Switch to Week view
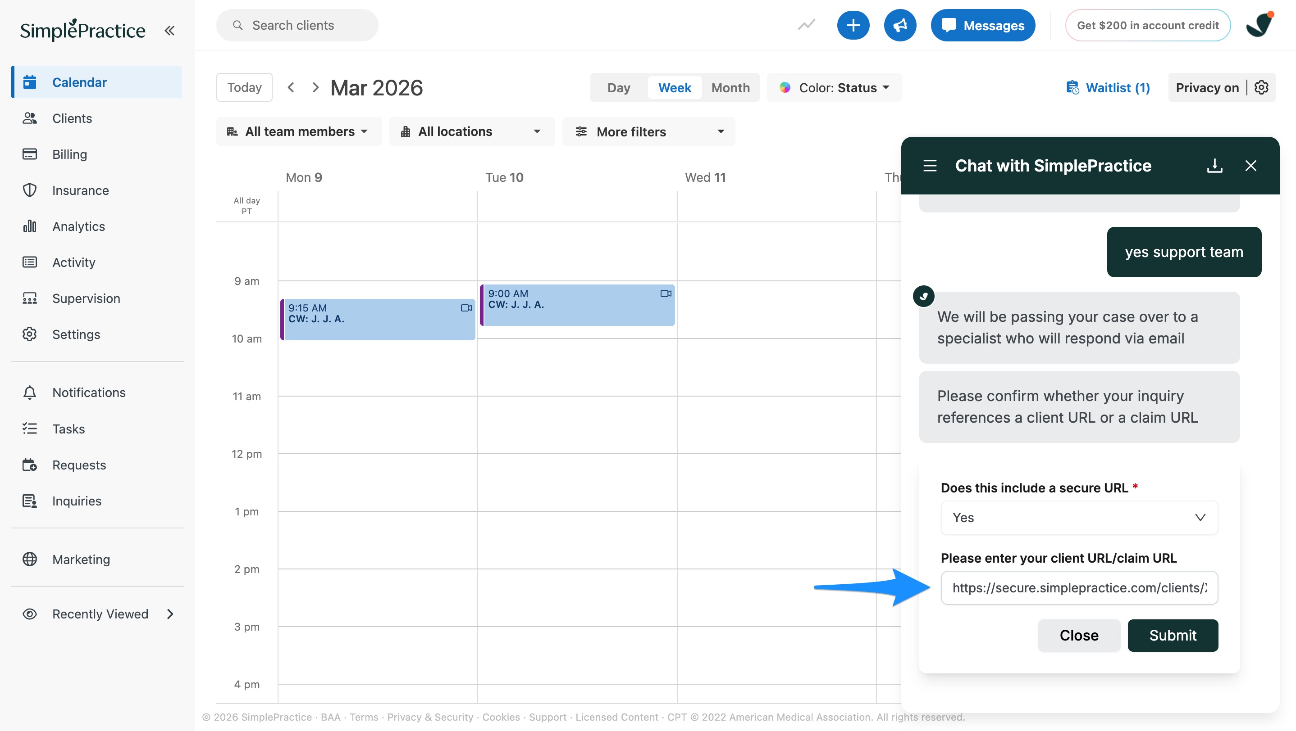The width and height of the screenshot is (1296, 731). 675,87
